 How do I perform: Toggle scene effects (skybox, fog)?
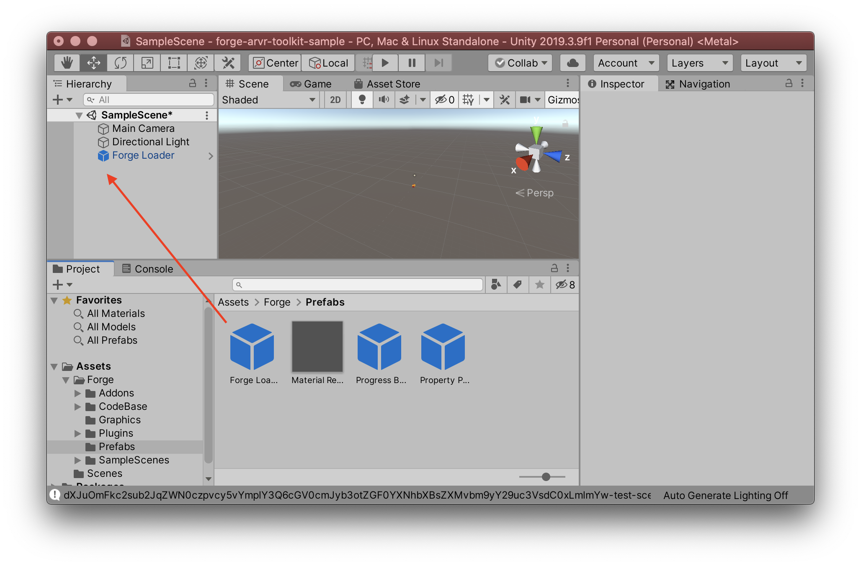(x=405, y=100)
